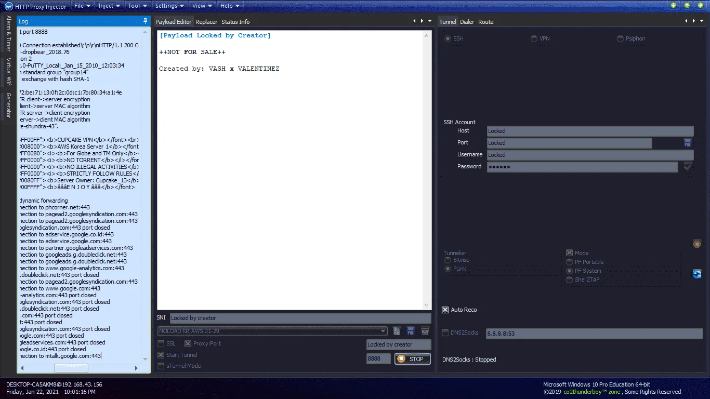The width and height of the screenshot is (710, 399).
Task: Click the 8888 local port field
Action: 378,359
